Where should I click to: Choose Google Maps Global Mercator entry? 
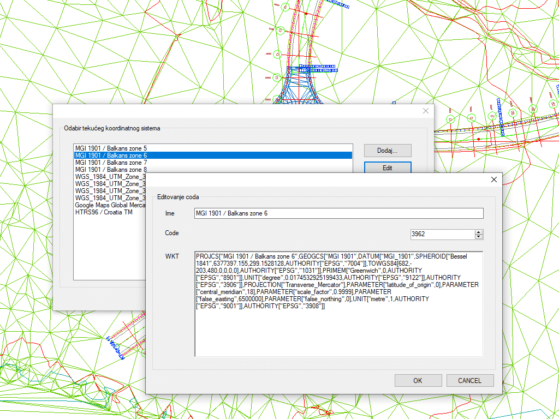tap(109, 205)
